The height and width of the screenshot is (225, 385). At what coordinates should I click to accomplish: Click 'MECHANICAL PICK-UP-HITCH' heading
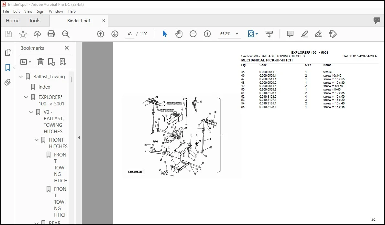pyautogui.click(x=267, y=60)
